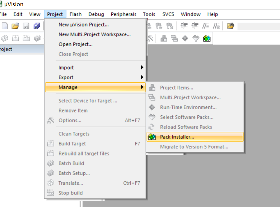
Task: Click Rebuild all target files entry
Action: 95,153
